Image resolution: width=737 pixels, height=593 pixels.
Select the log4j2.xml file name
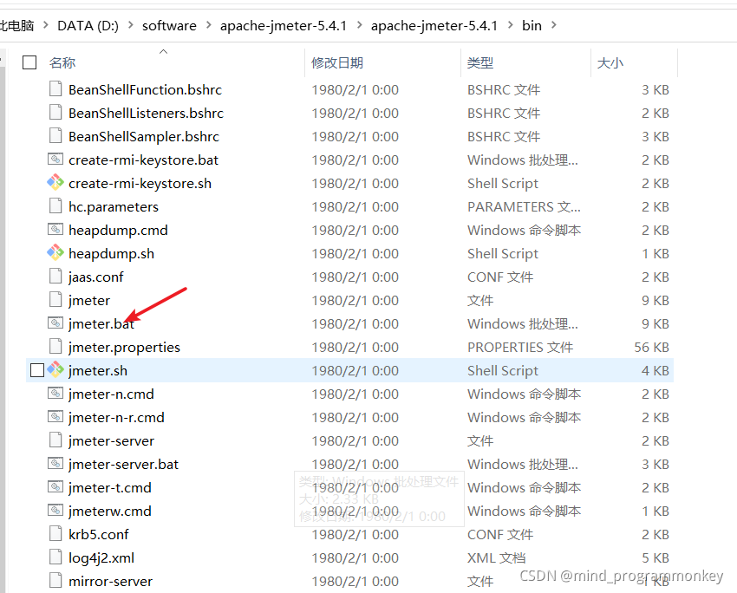(101, 557)
